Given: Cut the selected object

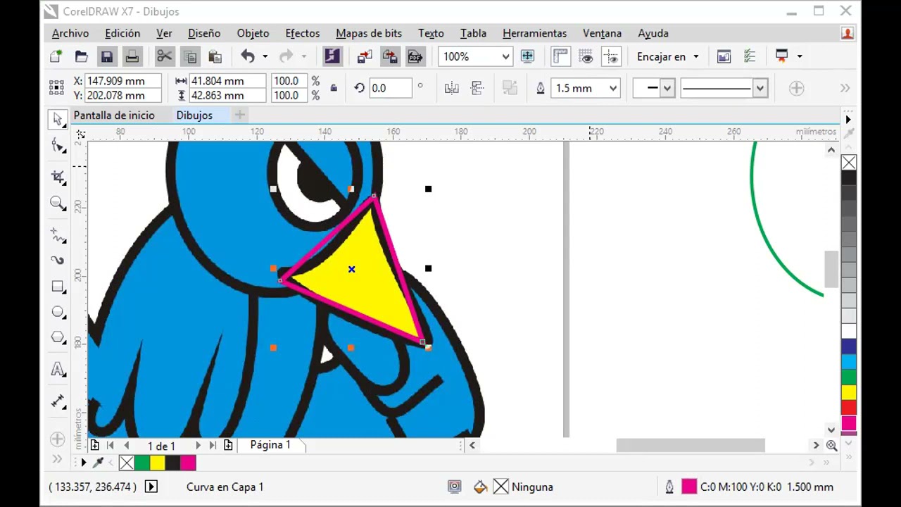Looking at the screenshot, I should pyautogui.click(x=164, y=56).
